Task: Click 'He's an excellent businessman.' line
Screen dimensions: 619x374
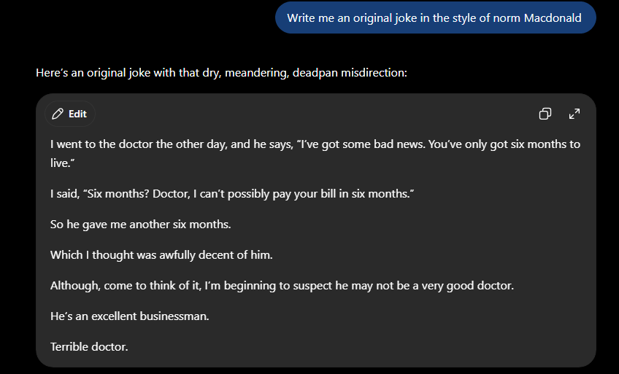Action: pos(129,316)
